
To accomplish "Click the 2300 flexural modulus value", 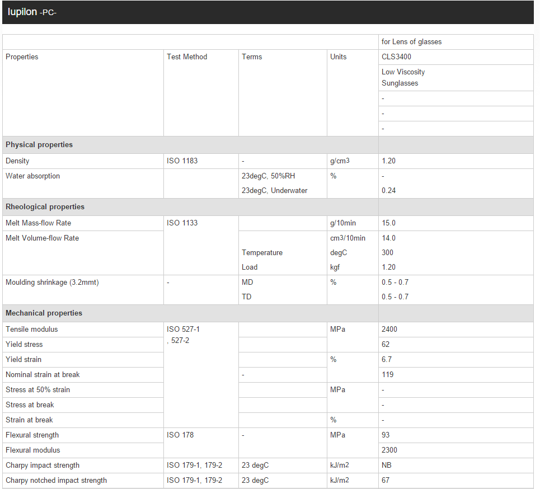I will (389, 450).
